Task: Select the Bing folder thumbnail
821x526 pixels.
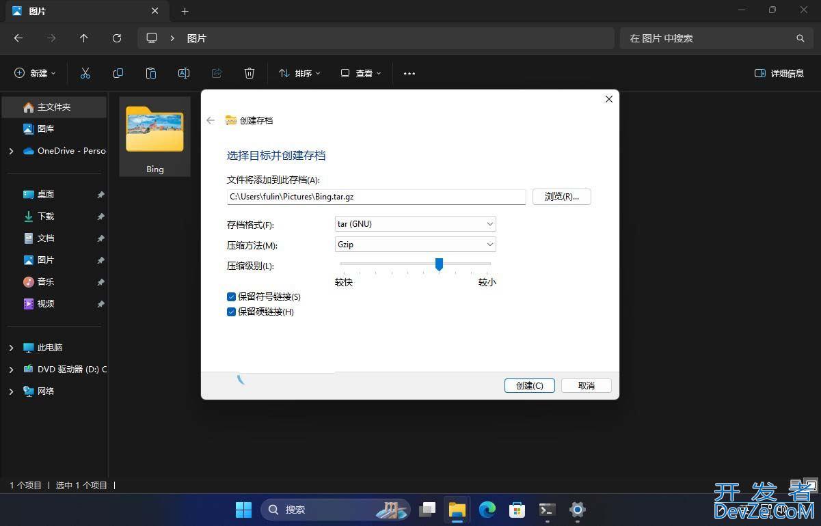Action: click(x=154, y=137)
